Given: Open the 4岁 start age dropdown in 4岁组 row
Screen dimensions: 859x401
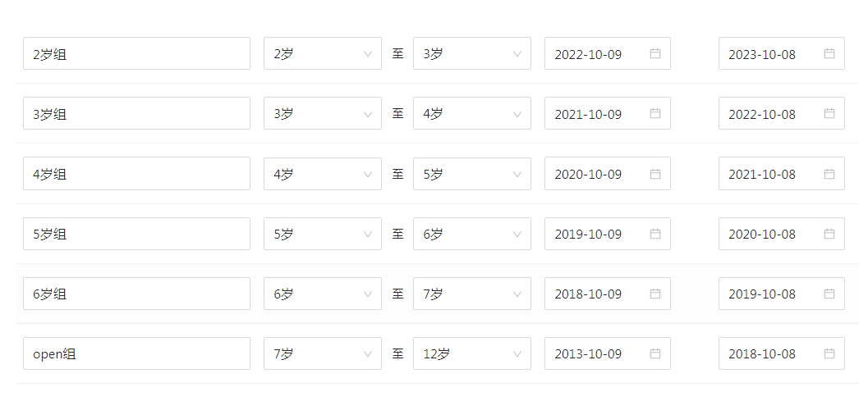Looking at the screenshot, I should coord(323,174).
